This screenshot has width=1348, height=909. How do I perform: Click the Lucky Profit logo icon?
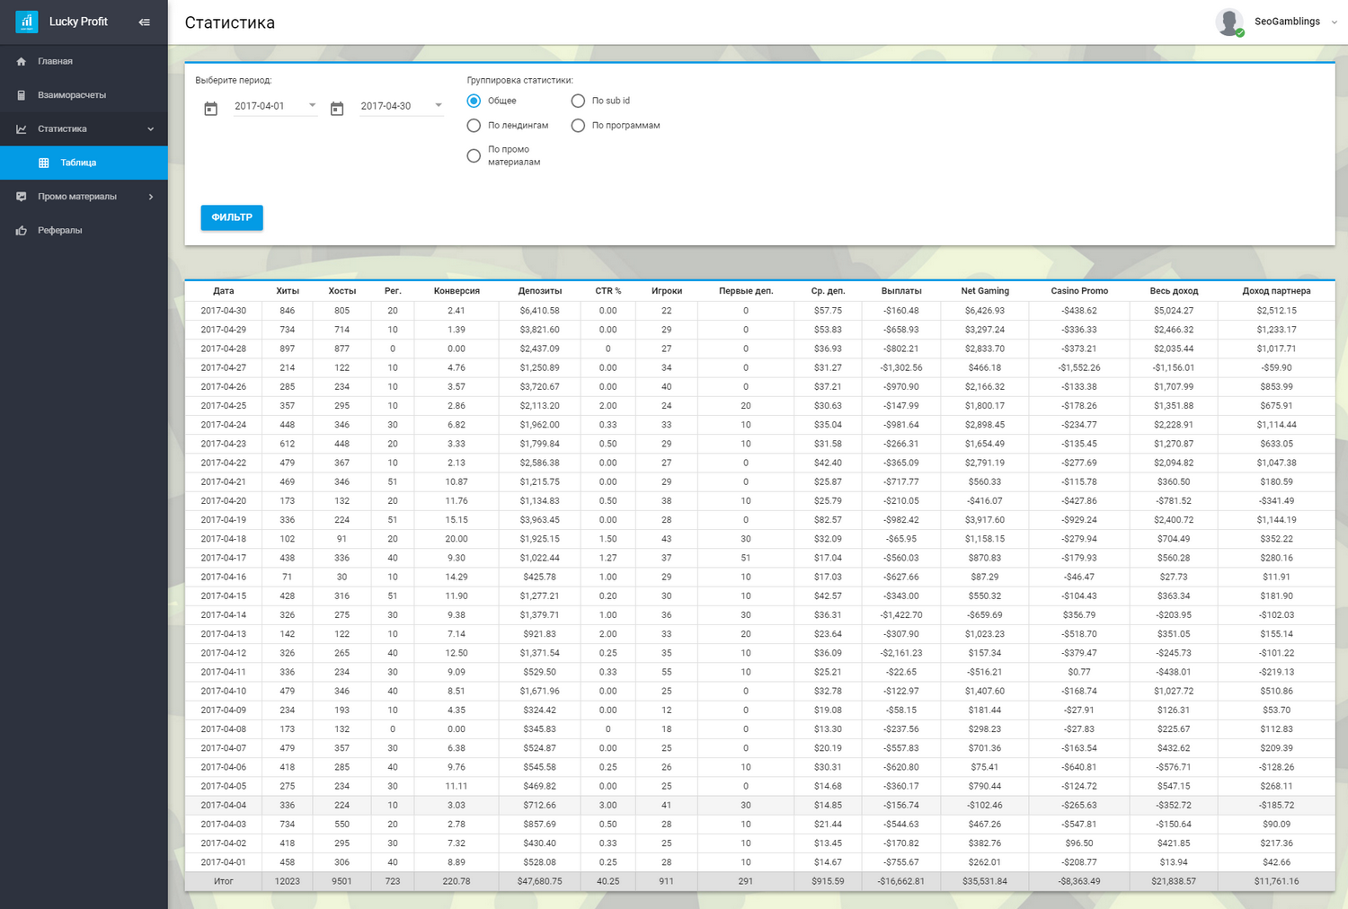point(27,22)
